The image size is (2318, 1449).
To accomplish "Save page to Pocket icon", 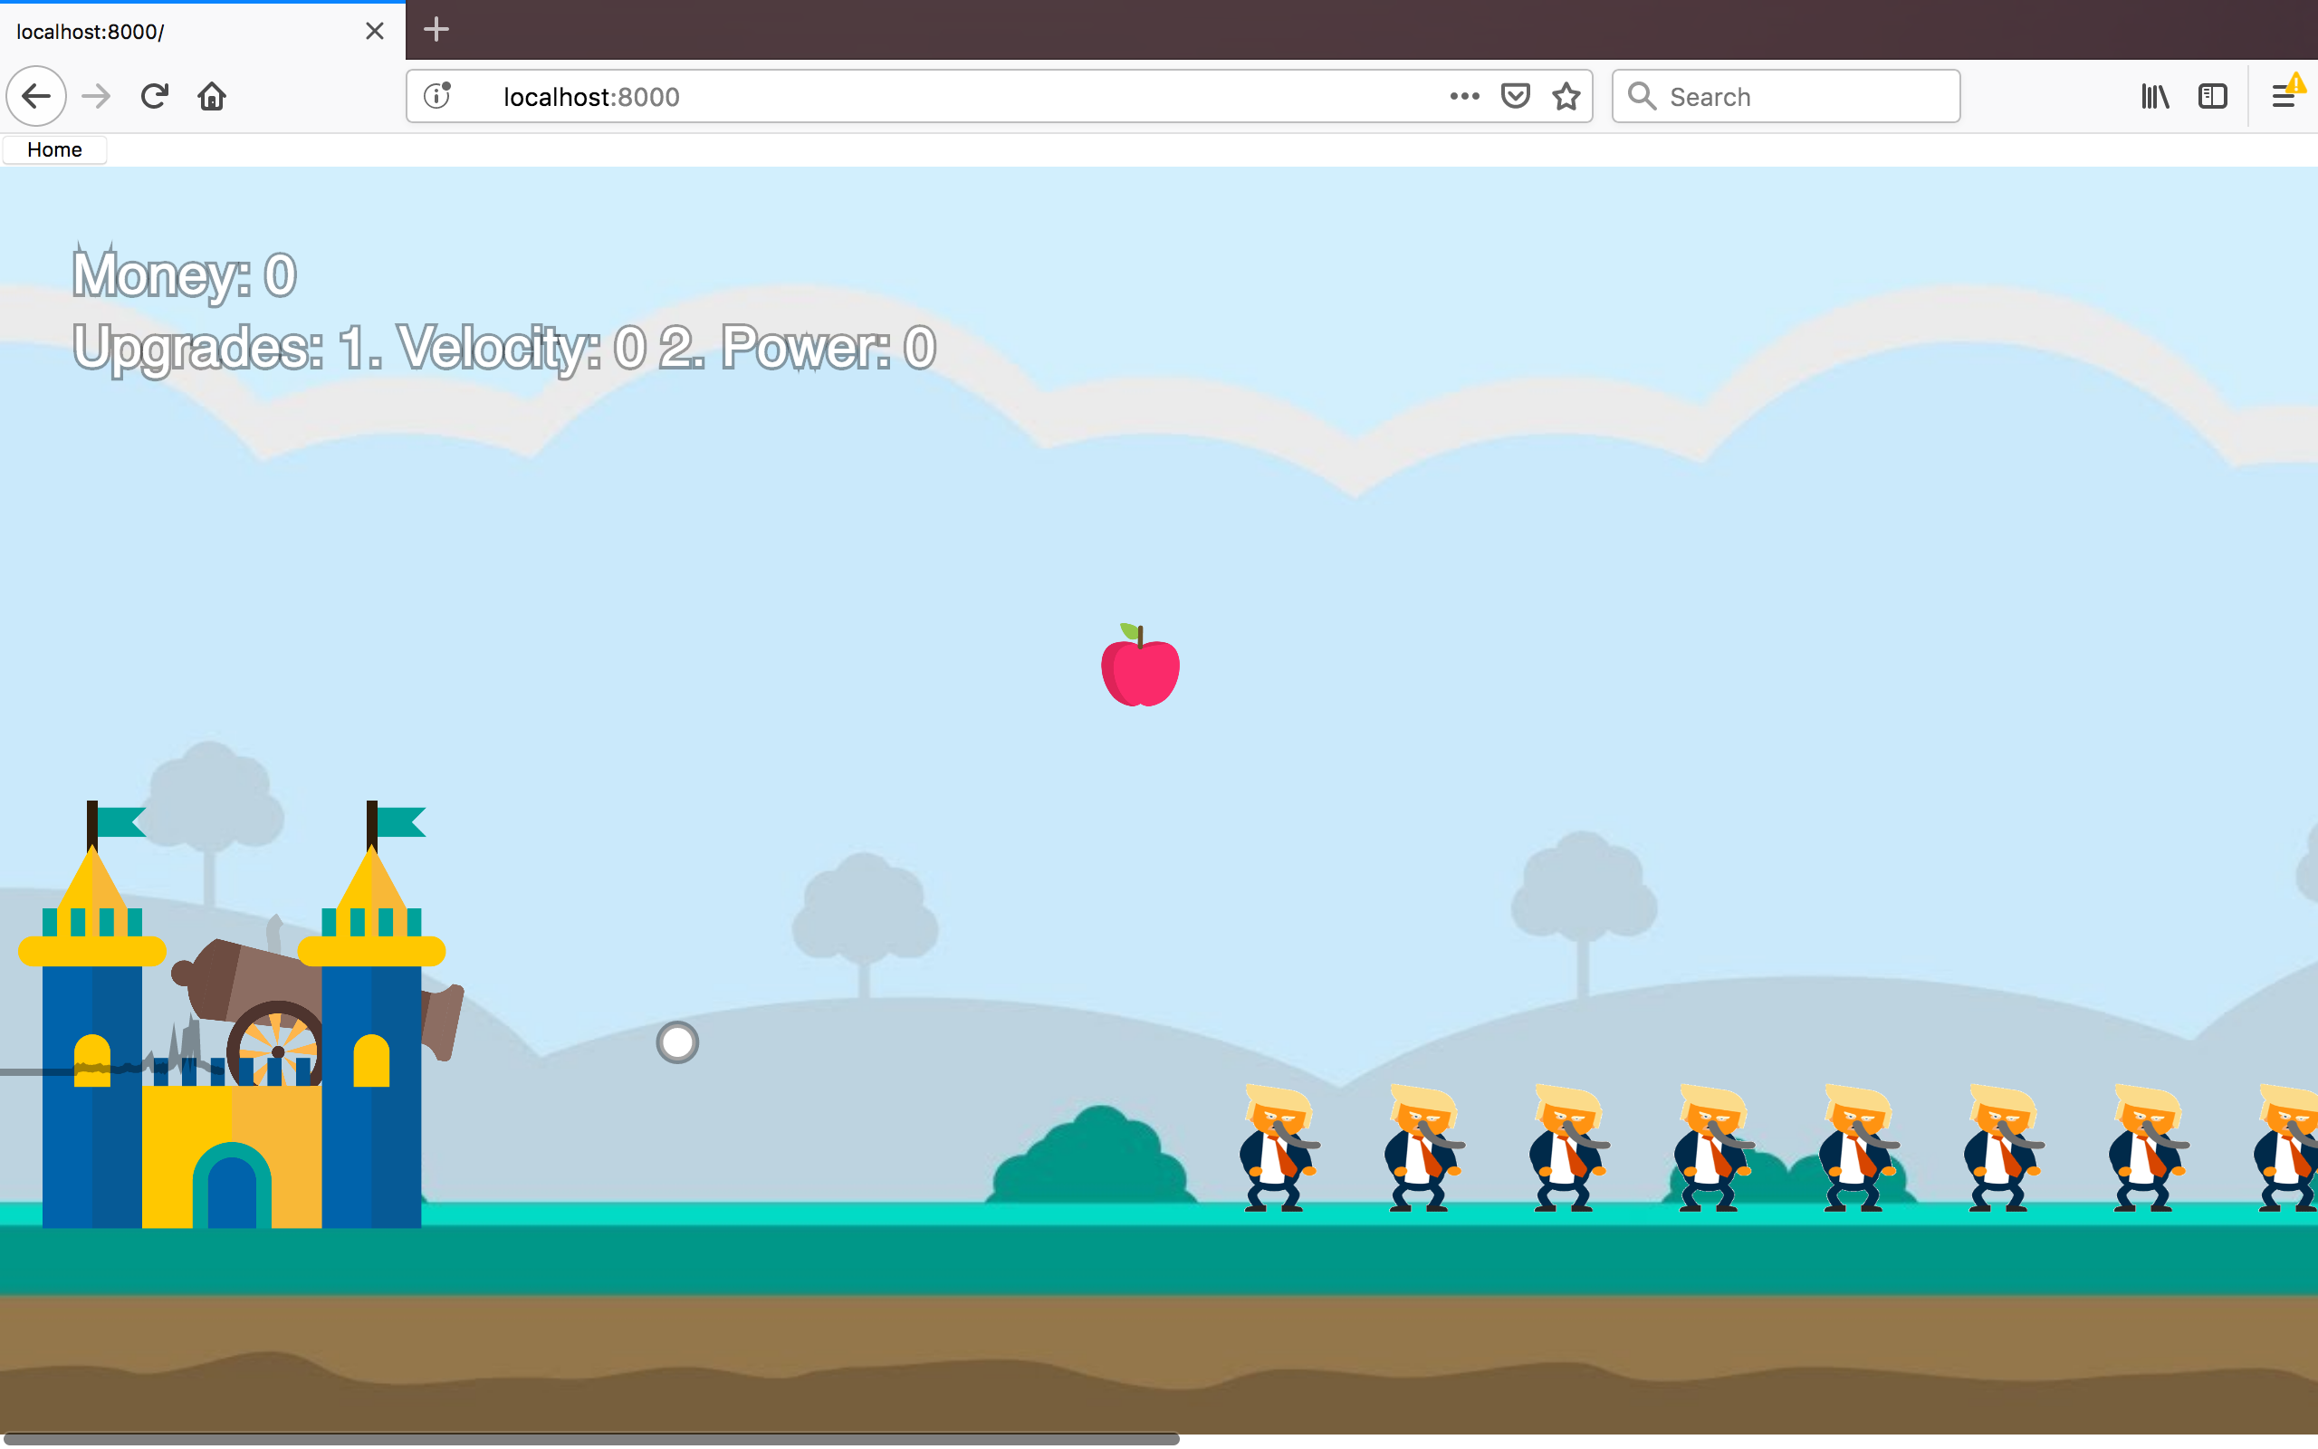I will pyautogui.click(x=1514, y=96).
